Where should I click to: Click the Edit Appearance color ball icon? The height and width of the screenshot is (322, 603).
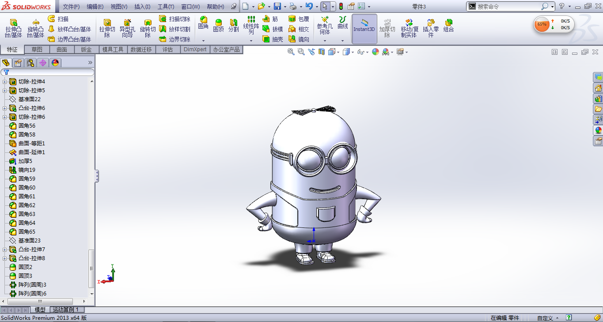pos(375,52)
